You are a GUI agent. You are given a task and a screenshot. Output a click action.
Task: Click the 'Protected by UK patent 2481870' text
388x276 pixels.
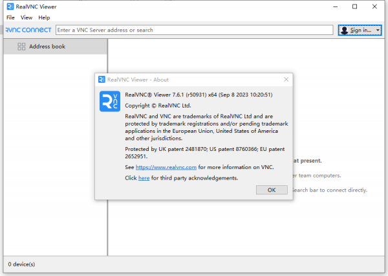[x=166, y=149]
